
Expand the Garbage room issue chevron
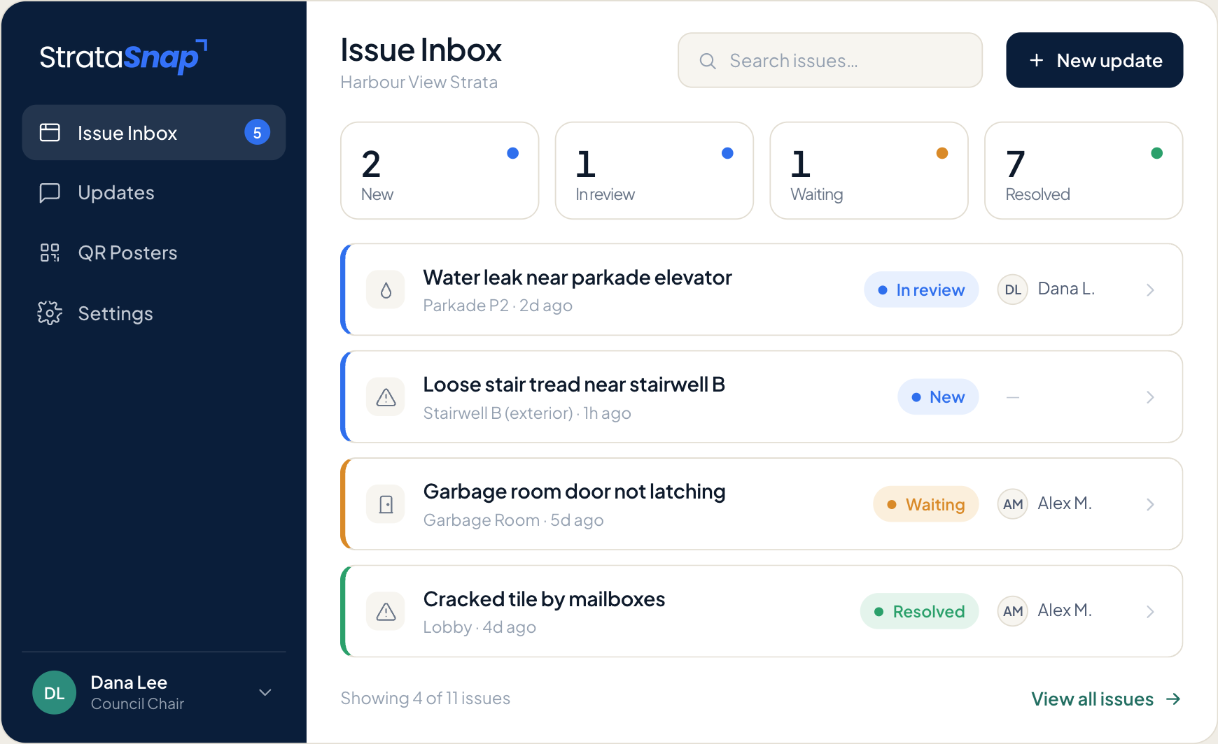pos(1150,504)
